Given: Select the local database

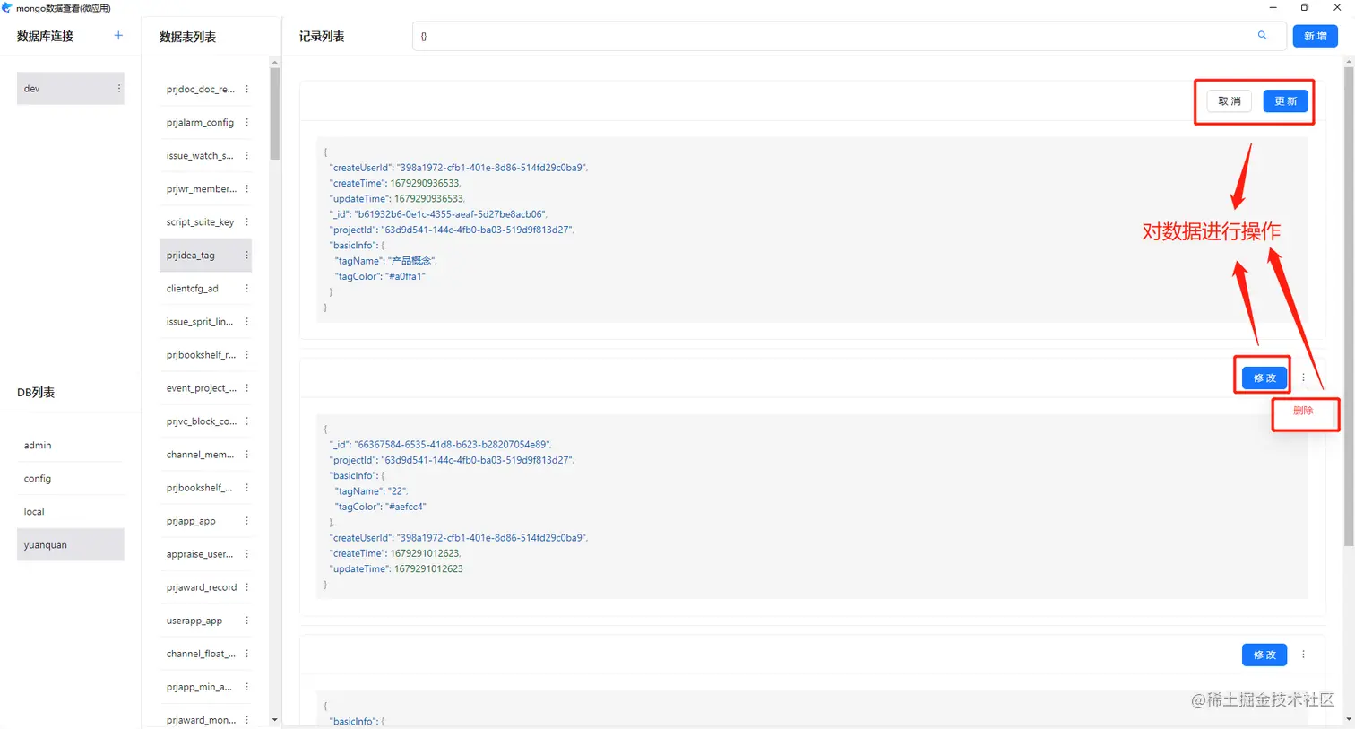Looking at the screenshot, I should coord(70,512).
